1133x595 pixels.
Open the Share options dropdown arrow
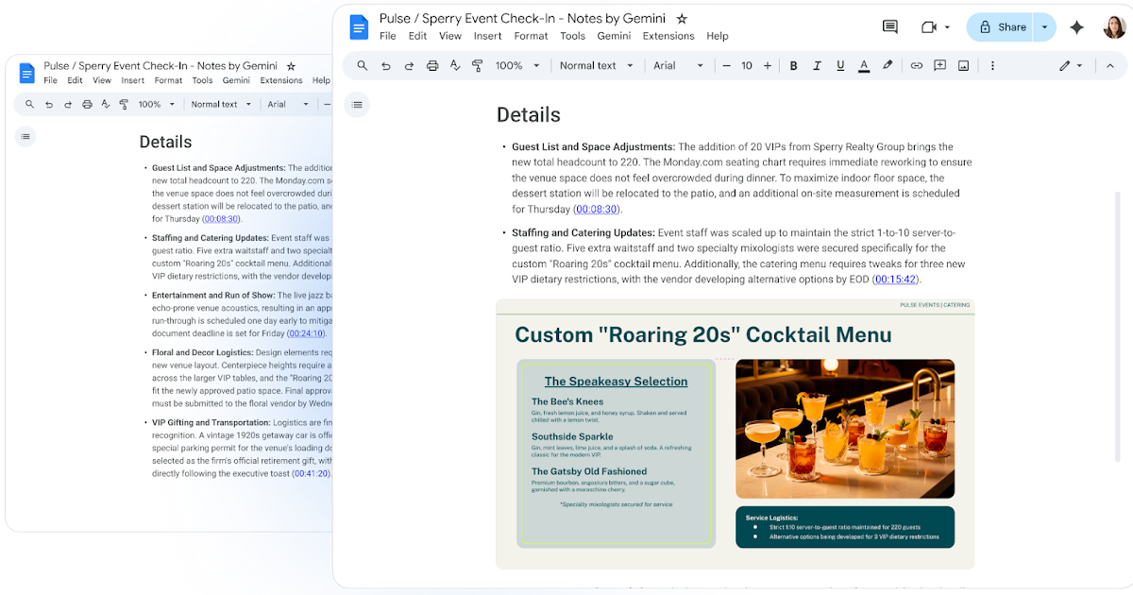point(1044,27)
